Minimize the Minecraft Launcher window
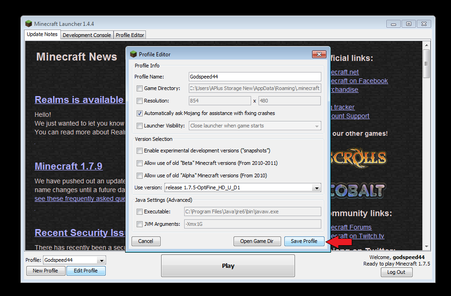The image size is (451, 296). pyautogui.click(x=393, y=24)
